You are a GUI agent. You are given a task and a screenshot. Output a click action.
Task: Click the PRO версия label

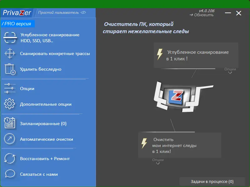[x=17, y=24]
